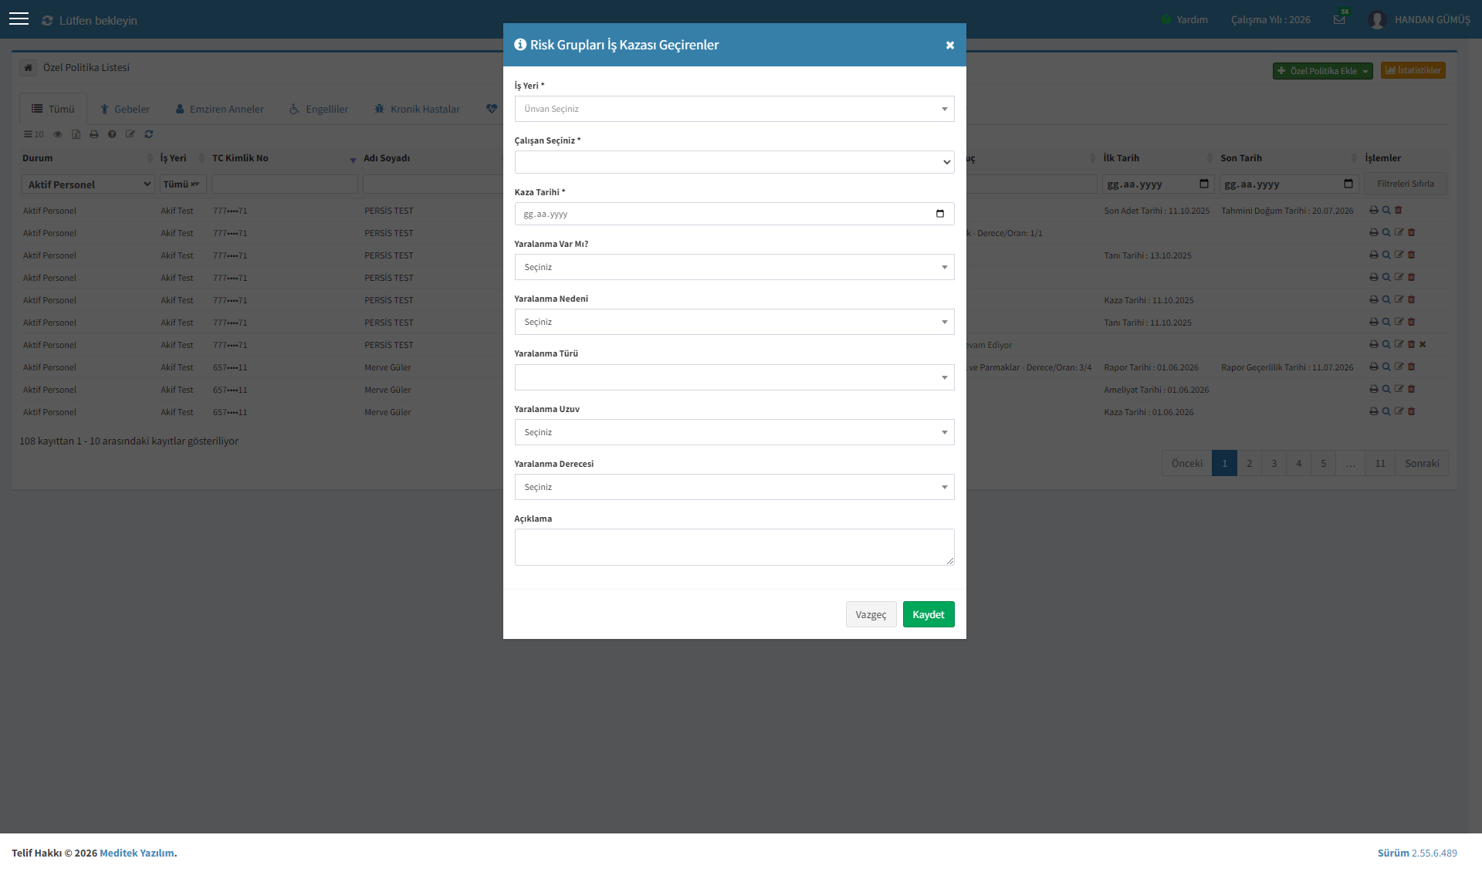Image resolution: width=1482 pixels, height=872 pixels.
Task: Click the İstatistikler chart button
Action: [x=1413, y=70]
